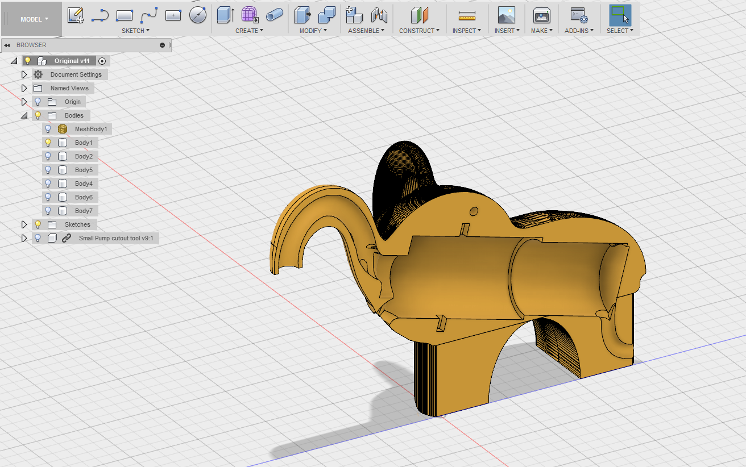
Task: Expand the Sketches folder
Action: tap(24, 224)
